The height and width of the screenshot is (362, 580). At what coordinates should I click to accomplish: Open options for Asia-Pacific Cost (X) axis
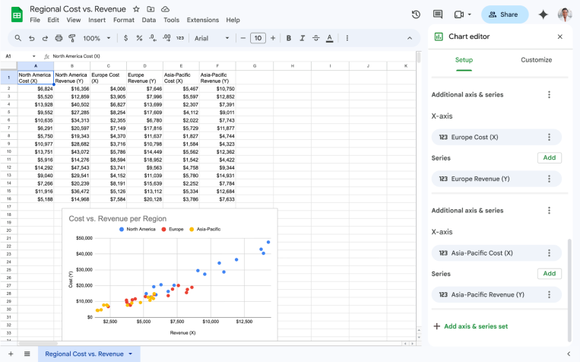(x=549, y=252)
